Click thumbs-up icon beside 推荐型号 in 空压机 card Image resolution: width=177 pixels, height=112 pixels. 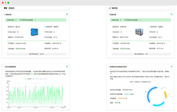click(45, 27)
